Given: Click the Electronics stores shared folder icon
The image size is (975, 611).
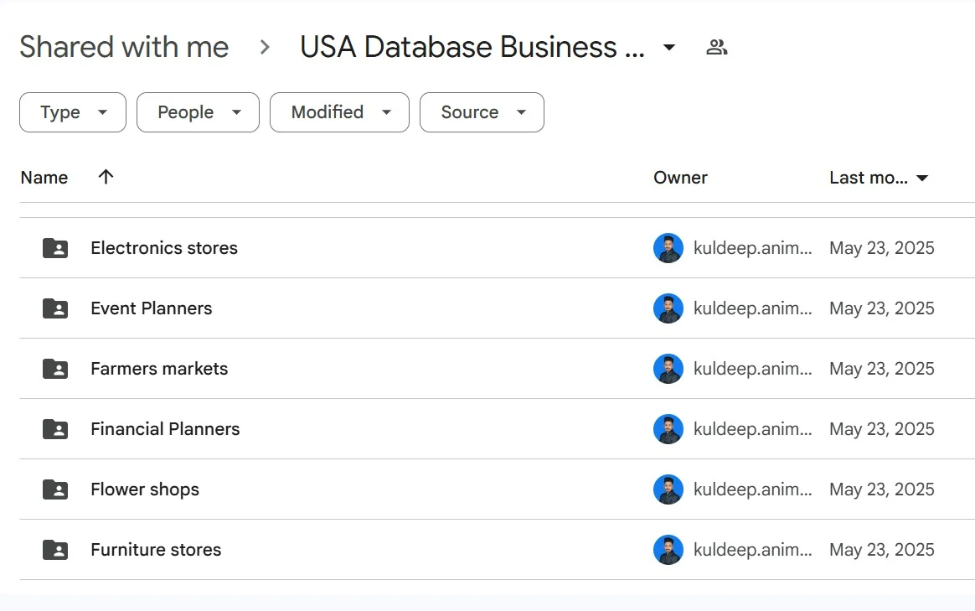Looking at the screenshot, I should 55,248.
